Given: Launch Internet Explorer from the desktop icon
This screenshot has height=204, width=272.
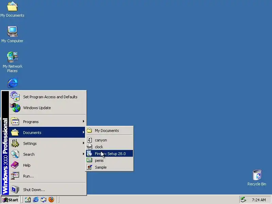Looking at the screenshot, I should [x=12, y=83].
